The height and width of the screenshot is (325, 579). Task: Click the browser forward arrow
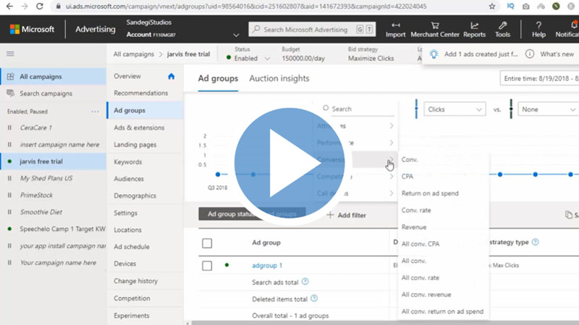(25, 7)
